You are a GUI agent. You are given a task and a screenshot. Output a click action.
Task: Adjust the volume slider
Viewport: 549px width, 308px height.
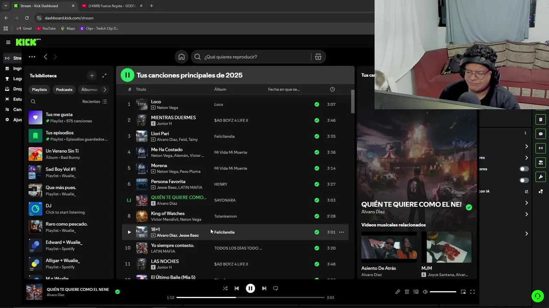click(x=443, y=292)
